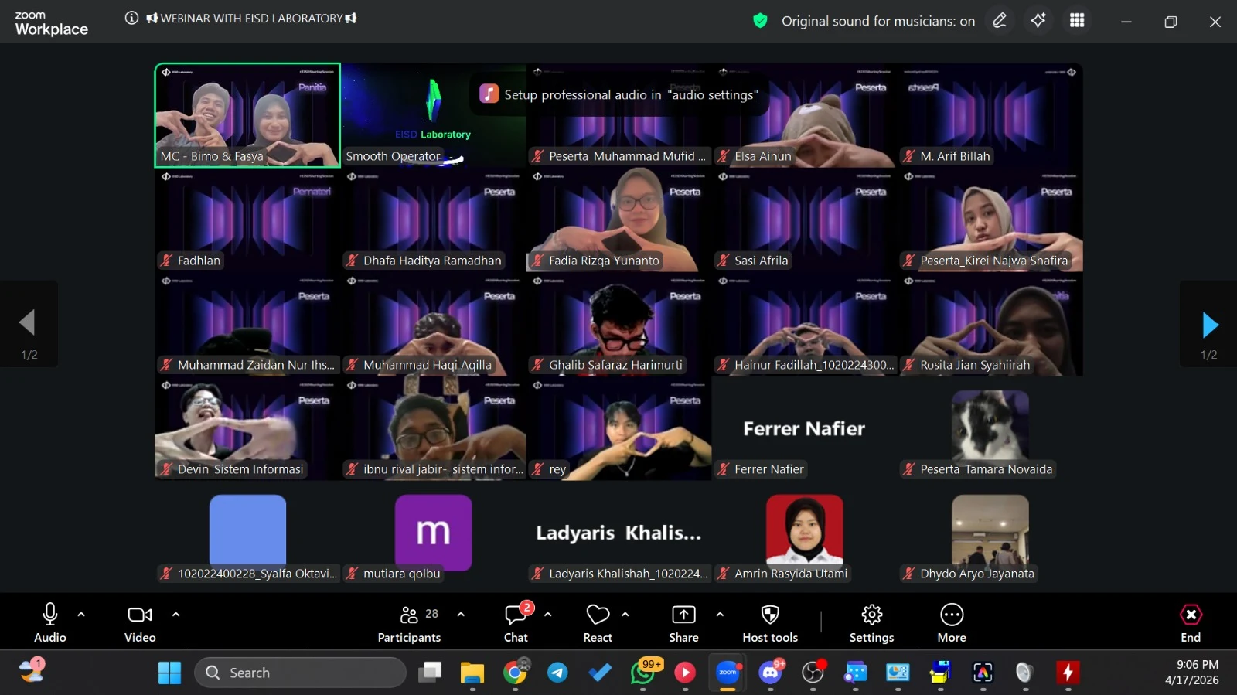Toggle the Audio microphone button
The width and height of the screenshot is (1237, 695).
click(50, 622)
